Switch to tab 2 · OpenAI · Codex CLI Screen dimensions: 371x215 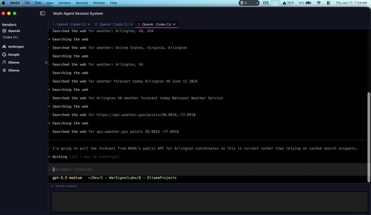[112, 24]
